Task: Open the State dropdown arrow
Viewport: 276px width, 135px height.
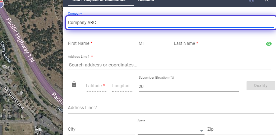Action: tap(202, 131)
